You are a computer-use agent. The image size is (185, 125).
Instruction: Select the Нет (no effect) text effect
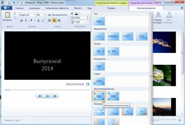pos(99,21)
